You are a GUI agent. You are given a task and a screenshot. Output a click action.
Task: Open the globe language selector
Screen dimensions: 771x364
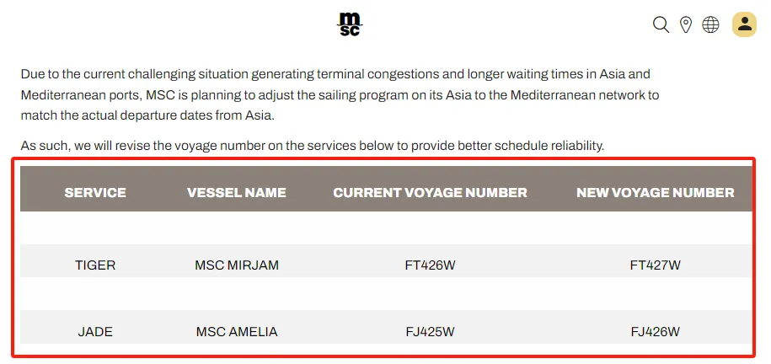coord(710,24)
